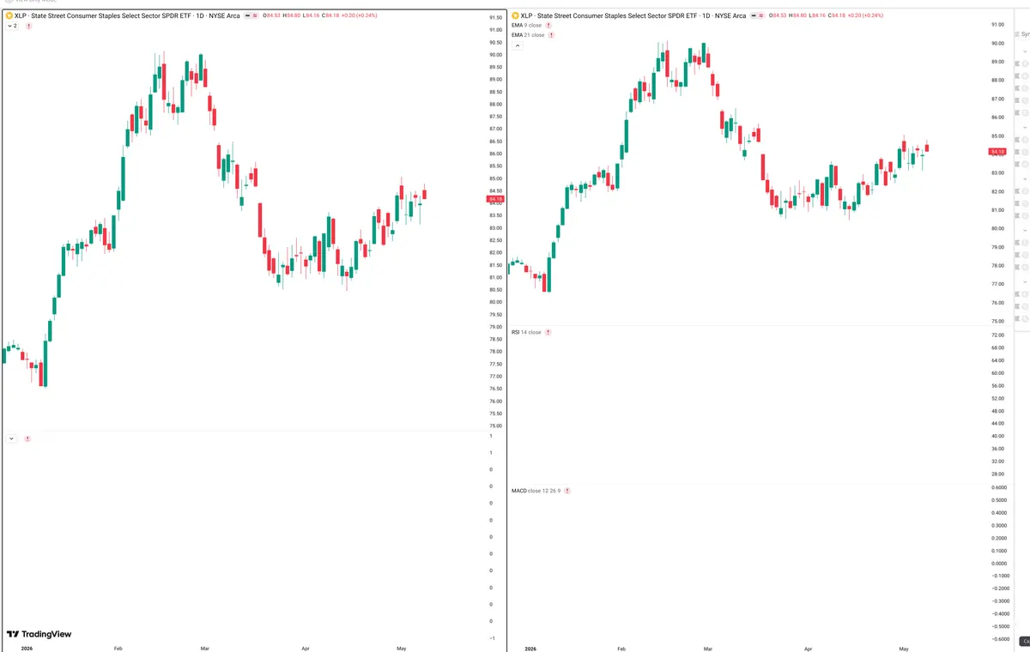Select the MACD close 12 26 9 label
The height and width of the screenshot is (652, 1030).
click(536, 491)
